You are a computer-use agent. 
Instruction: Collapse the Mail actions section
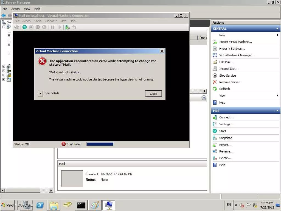click(277, 111)
